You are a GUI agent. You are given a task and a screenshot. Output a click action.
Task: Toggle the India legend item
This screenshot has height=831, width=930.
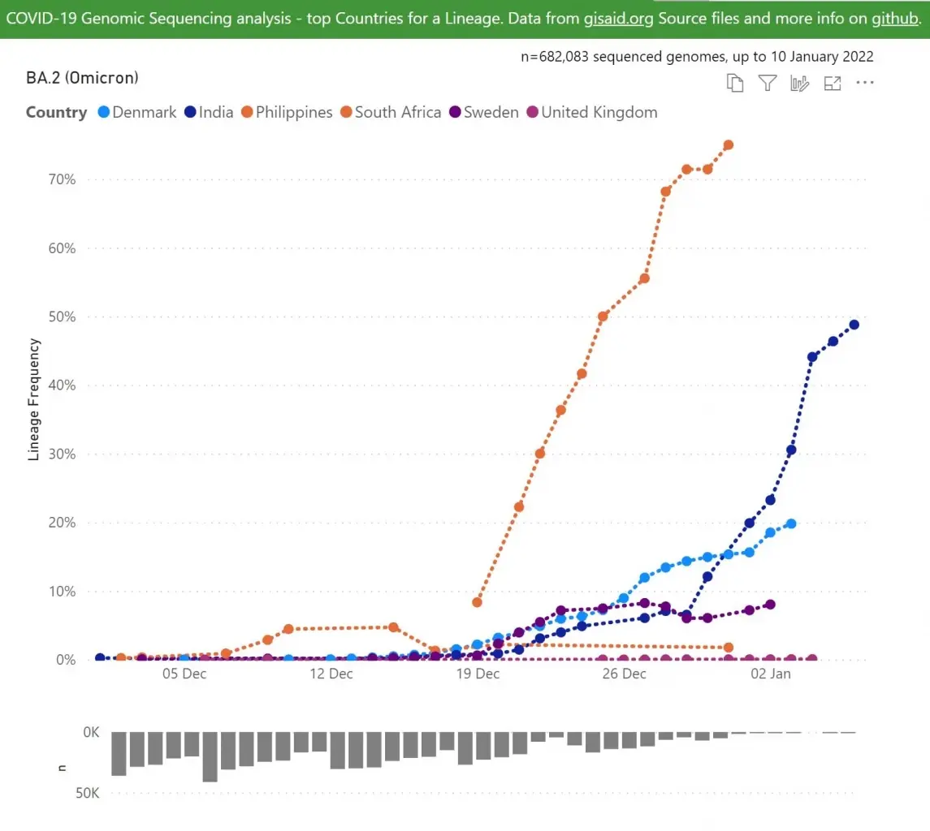click(x=210, y=112)
